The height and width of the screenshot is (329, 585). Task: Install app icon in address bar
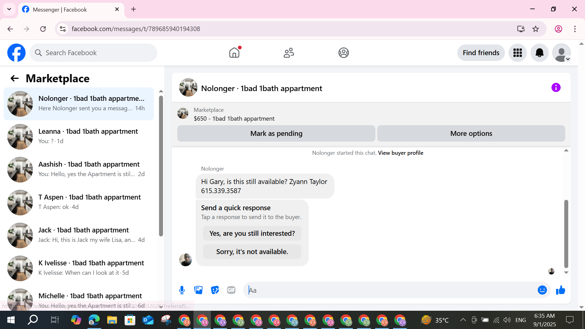[x=521, y=29]
